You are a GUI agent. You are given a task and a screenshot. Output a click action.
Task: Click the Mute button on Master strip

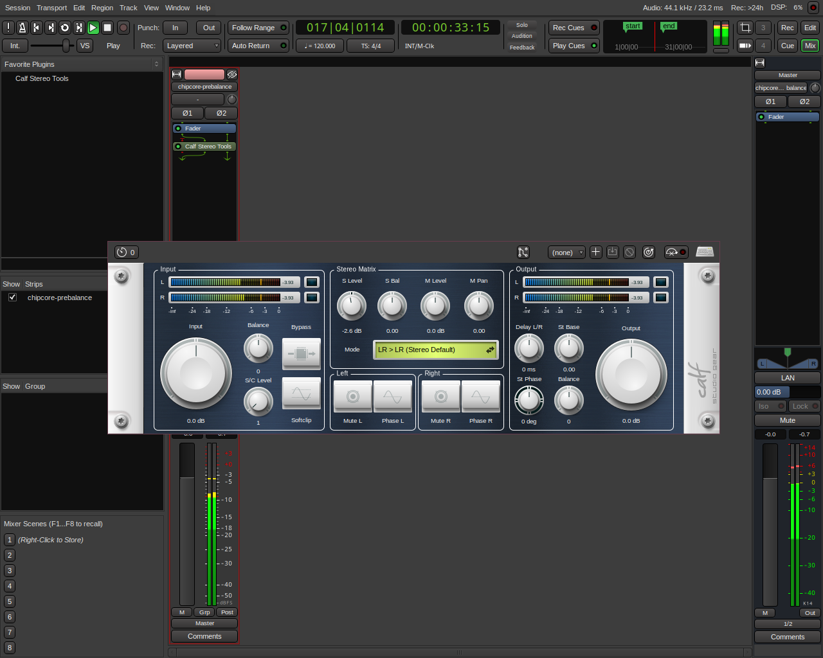pos(788,420)
